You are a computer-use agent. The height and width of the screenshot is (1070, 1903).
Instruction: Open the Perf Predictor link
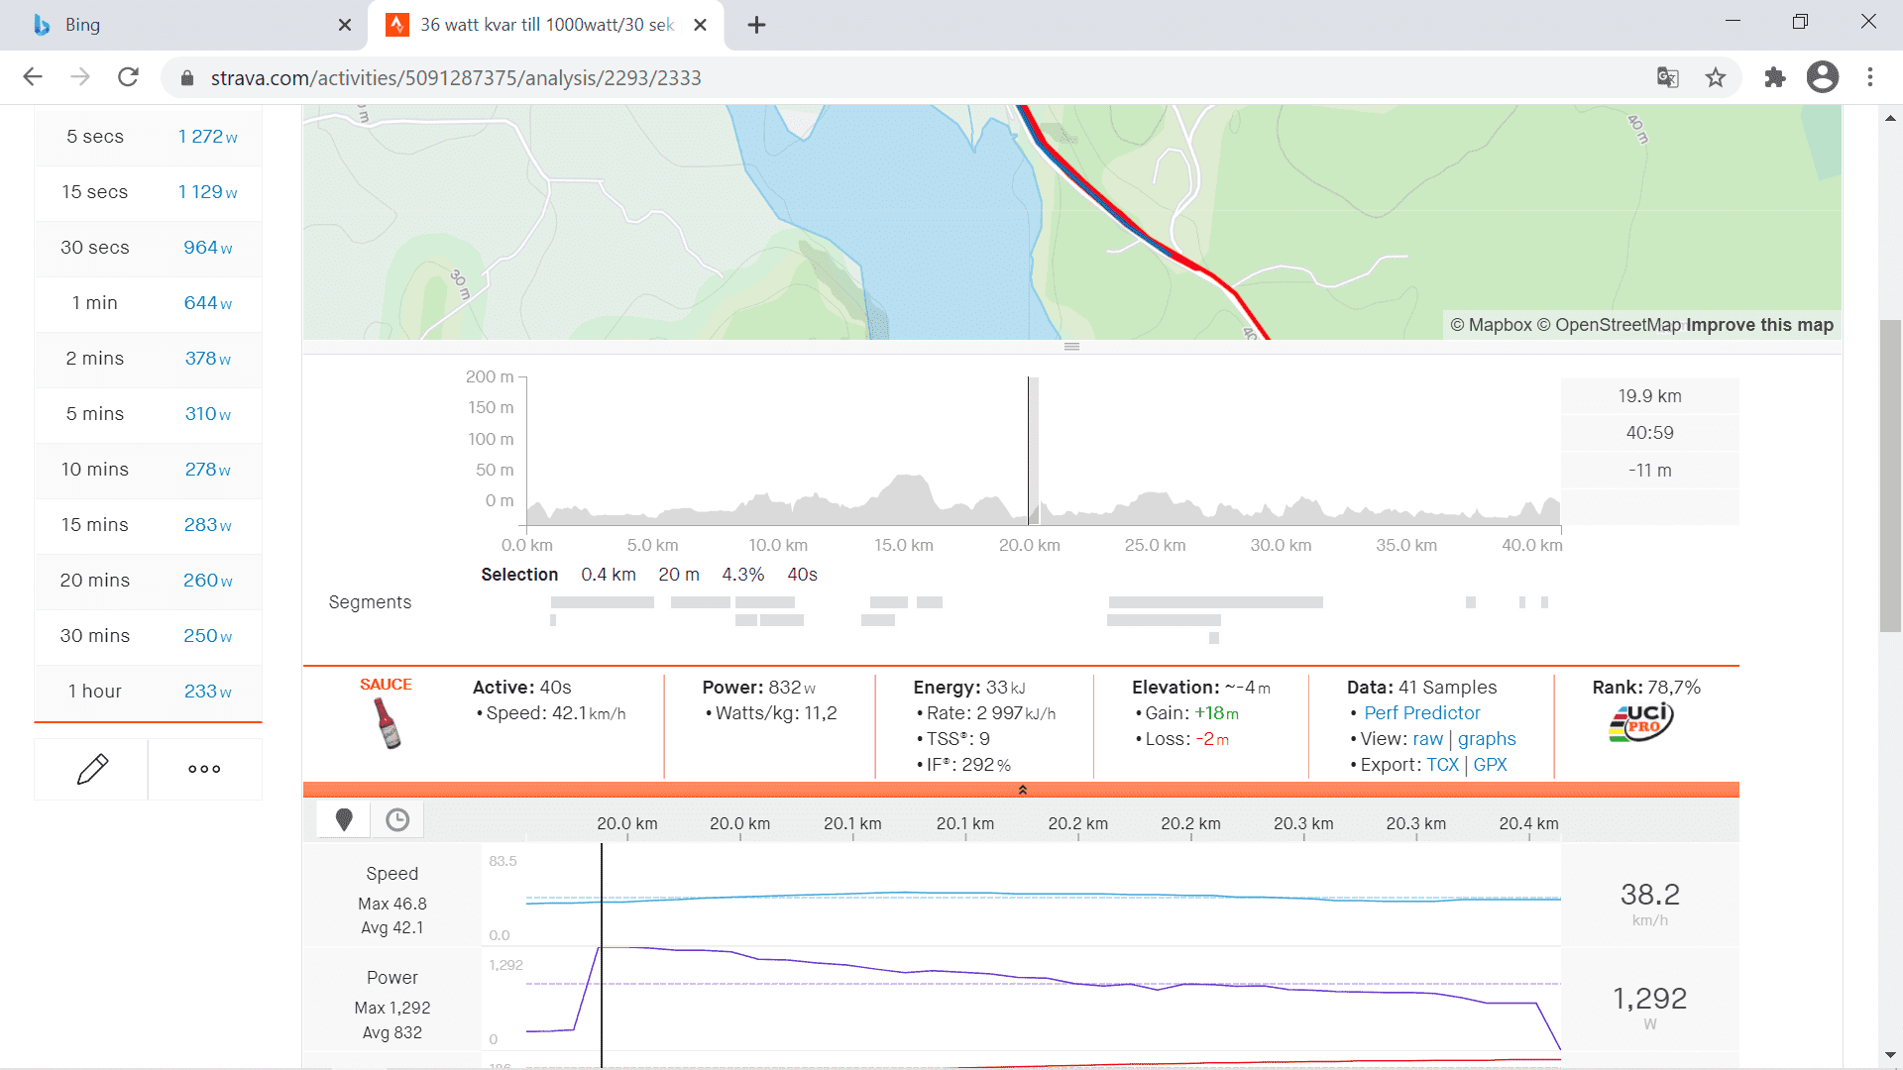tap(1421, 712)
